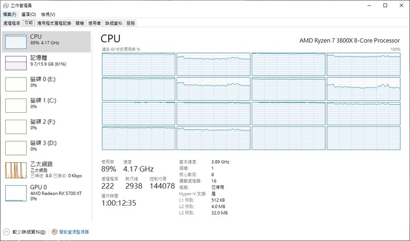
Task: Select 磁碟 3 (D:) disk graph
Action: [16, 148]
